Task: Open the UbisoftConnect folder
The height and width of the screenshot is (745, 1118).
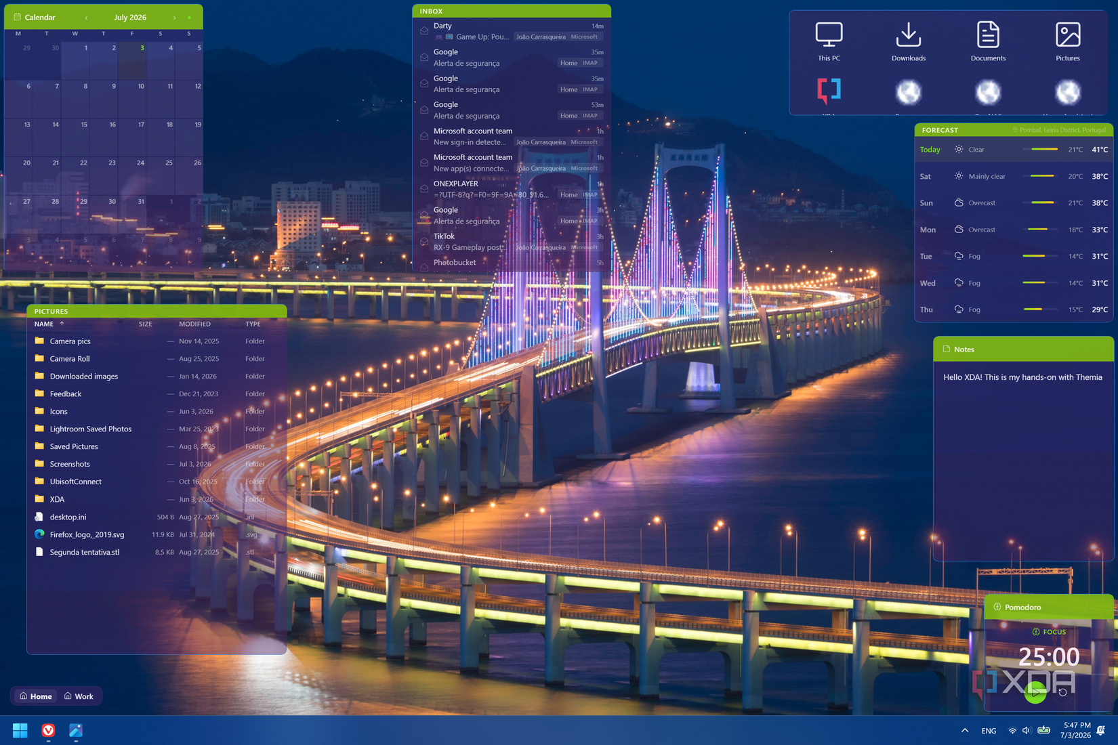Action: pos(157,482)
